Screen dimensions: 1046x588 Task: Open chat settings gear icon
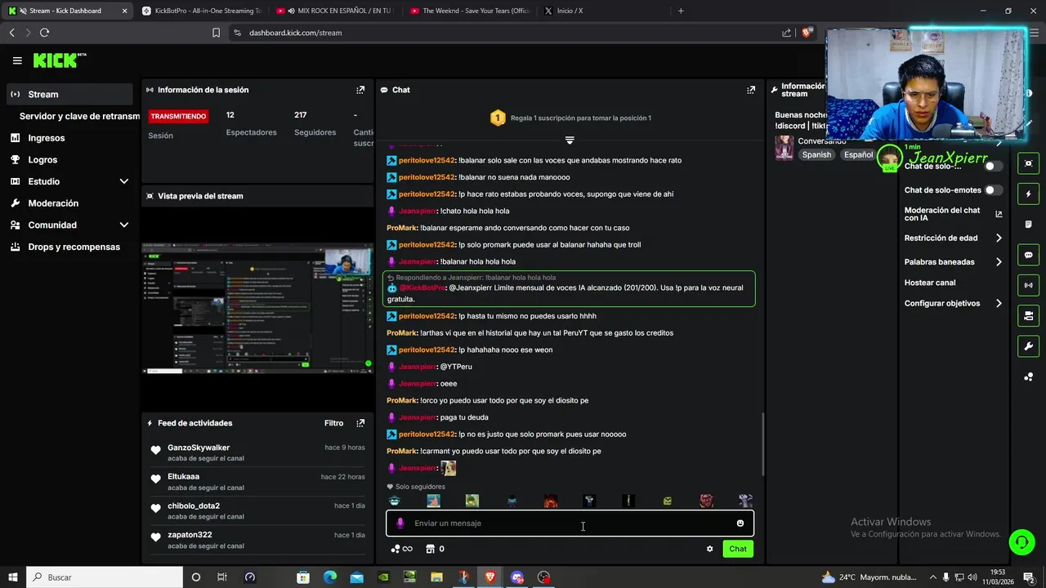(x=709, y=549)
